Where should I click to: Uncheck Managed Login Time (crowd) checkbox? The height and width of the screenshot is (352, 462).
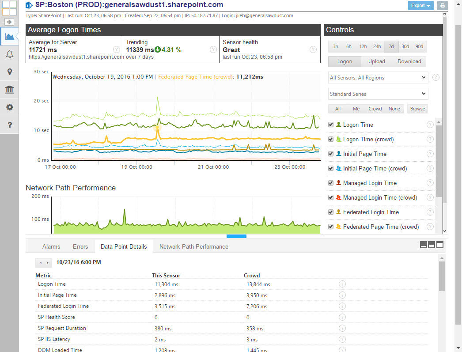click(331, 197)
